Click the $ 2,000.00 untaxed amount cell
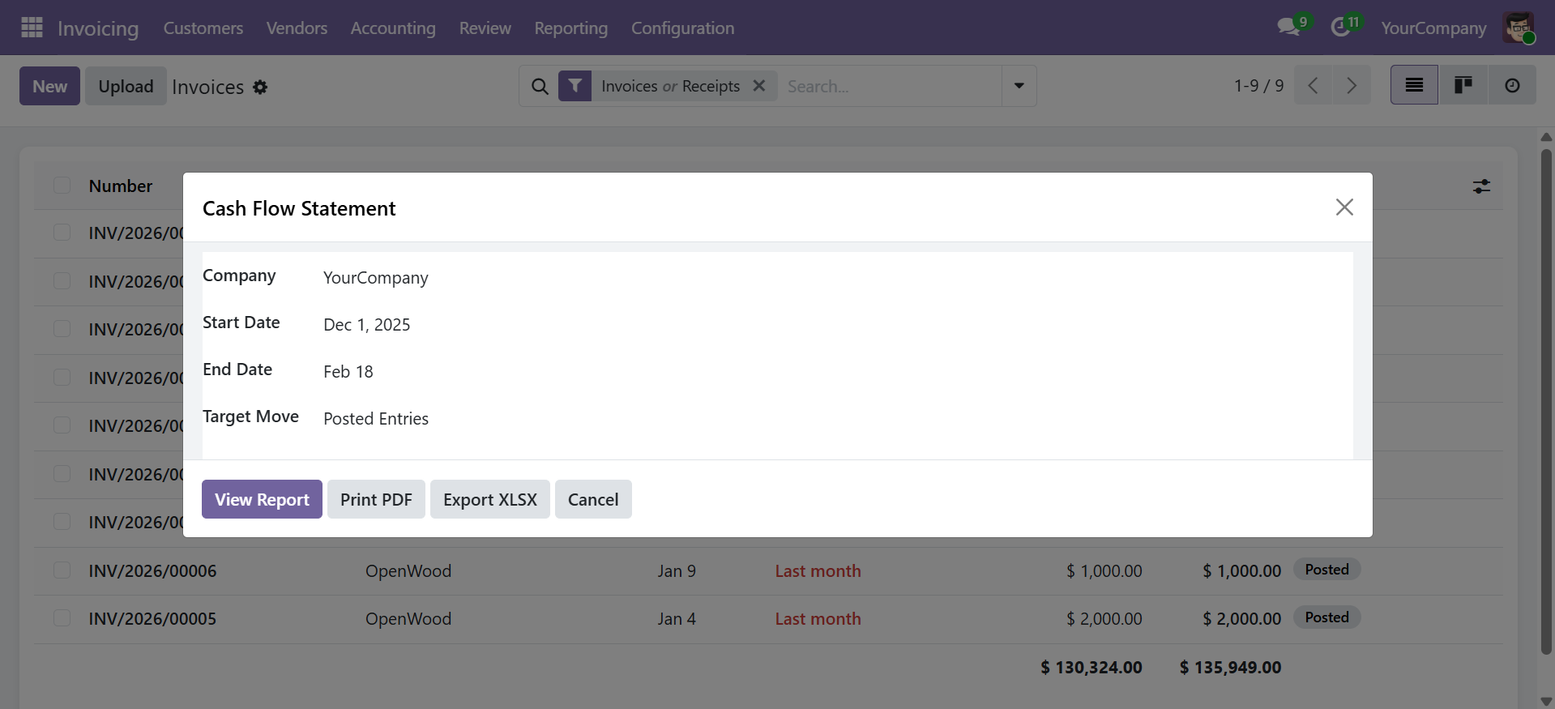Viewport: 1555px width, 709px height. pos(1104,619)
